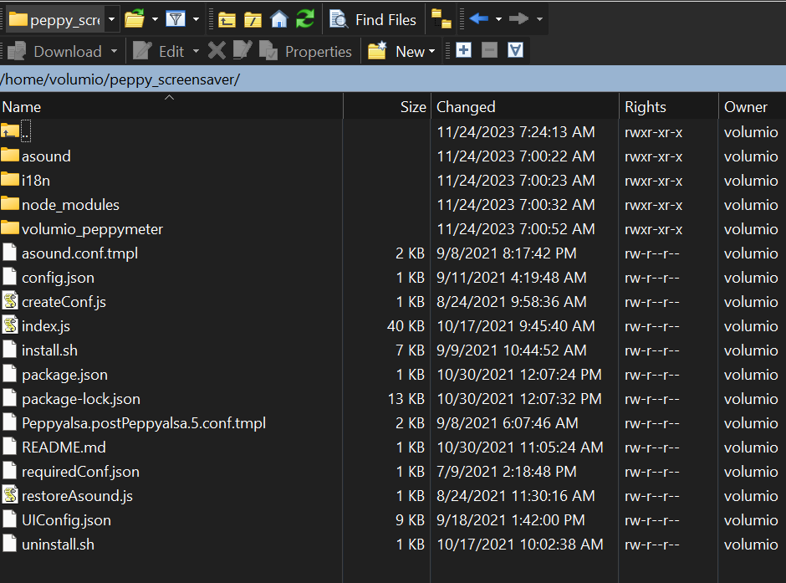Expand the back history dropdown
786x583 pixels.
[498, 19]
